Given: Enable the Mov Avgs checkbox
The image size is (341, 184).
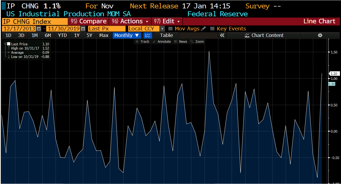Looking at the screenshot, I should (x=170, y=29).
